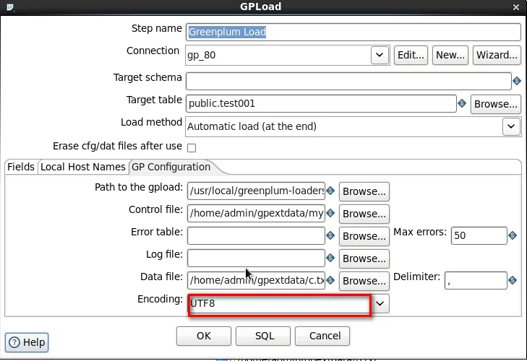
Task: Browse for the Target table
Action: [x=496, y=104]
